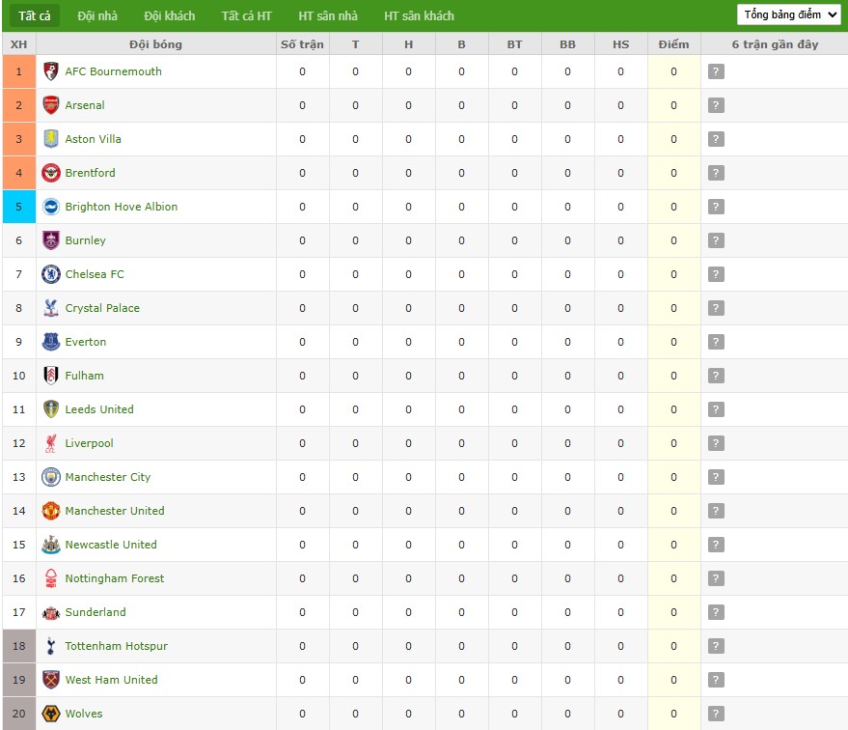Click the Chelsea FC club crest

click(x=51, y=274)
